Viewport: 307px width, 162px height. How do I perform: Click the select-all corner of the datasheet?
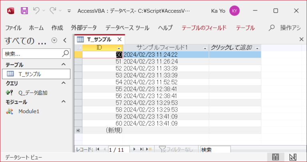coord(78,48)
